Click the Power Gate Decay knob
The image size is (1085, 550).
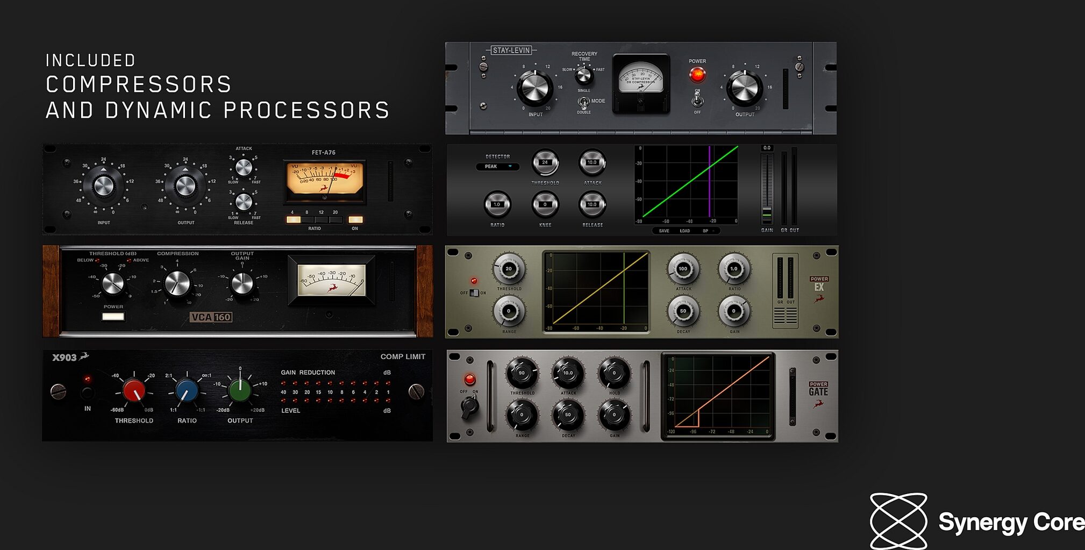coord(568,415)
